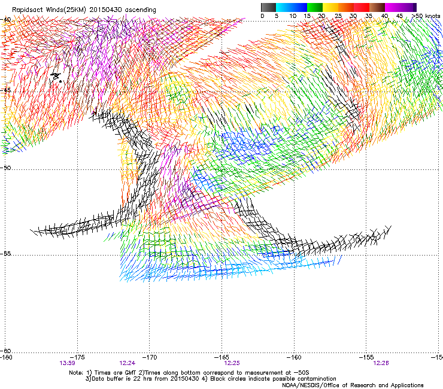Click the NOAA/NESDIS Office of Research credit

coord(353,385)
